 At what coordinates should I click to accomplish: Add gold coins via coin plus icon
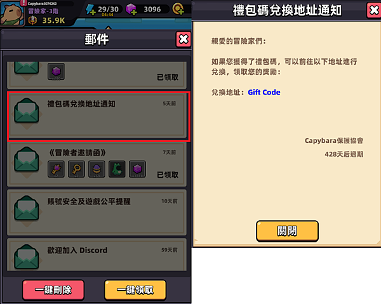(x=178, y=9)
